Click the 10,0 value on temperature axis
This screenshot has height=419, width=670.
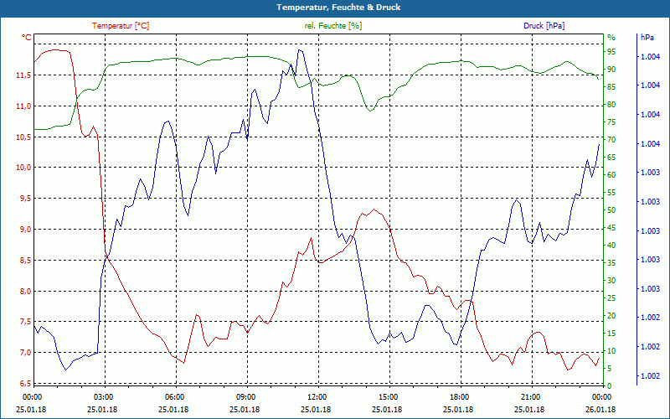pos(23,168)
